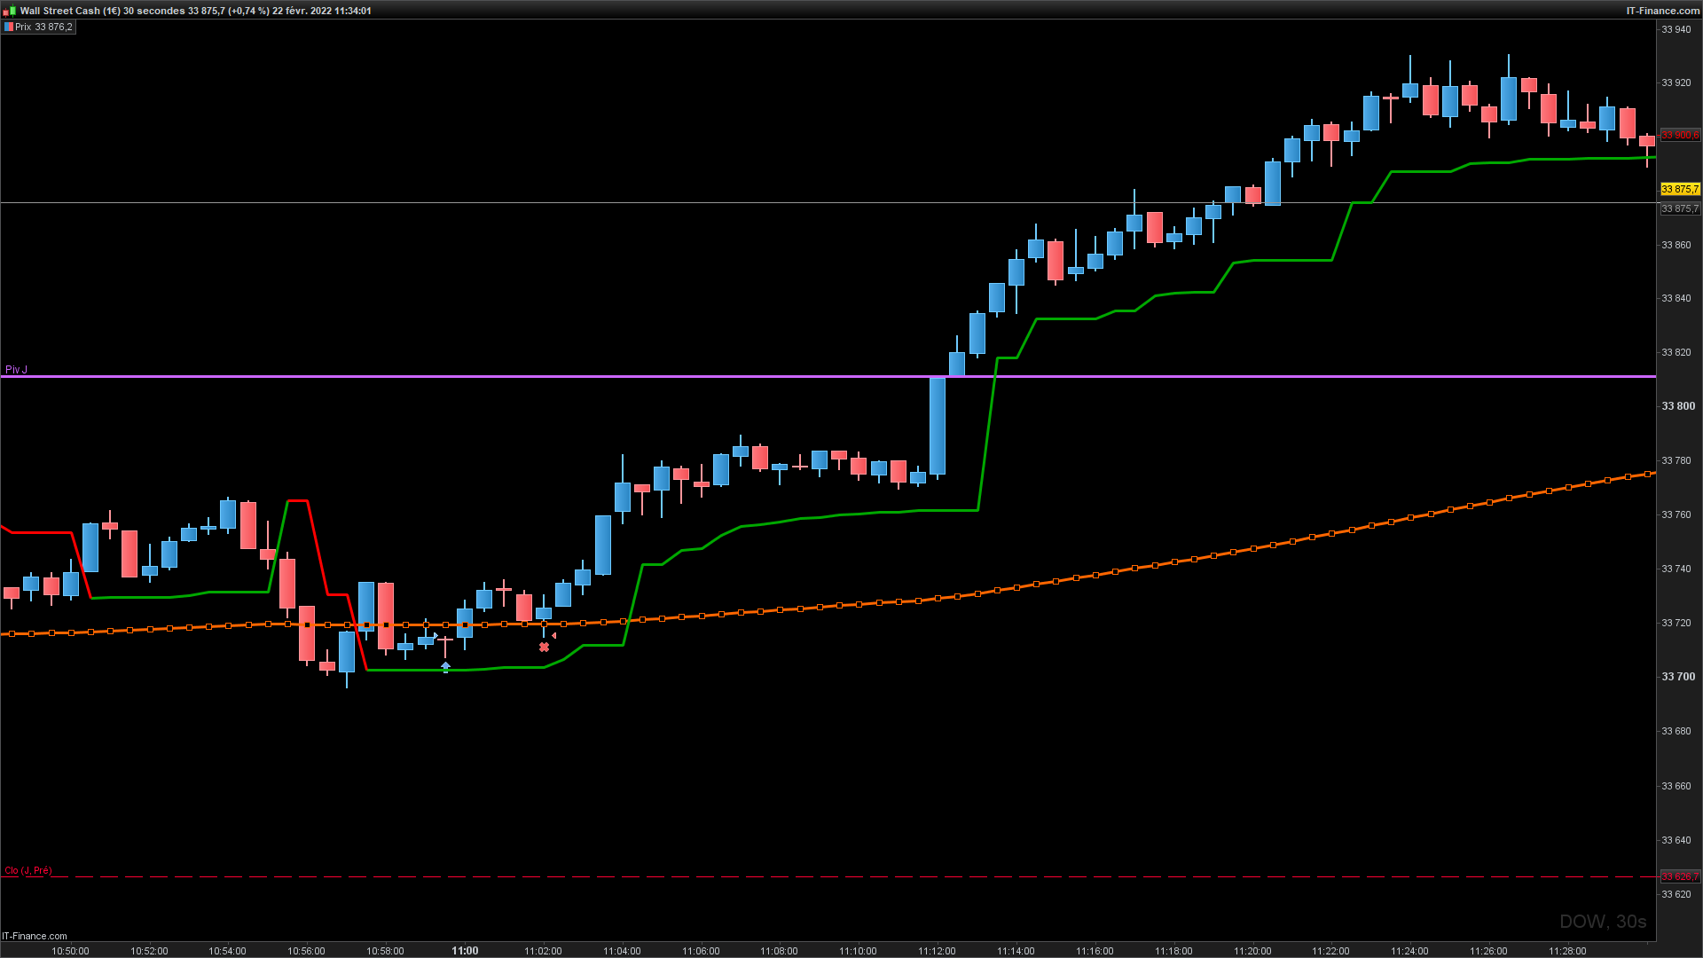Viewport: 1703px width, 958px height.
Task: Open the Prix 33 876,2 indicator label
Action: click(x=43, y=27)
